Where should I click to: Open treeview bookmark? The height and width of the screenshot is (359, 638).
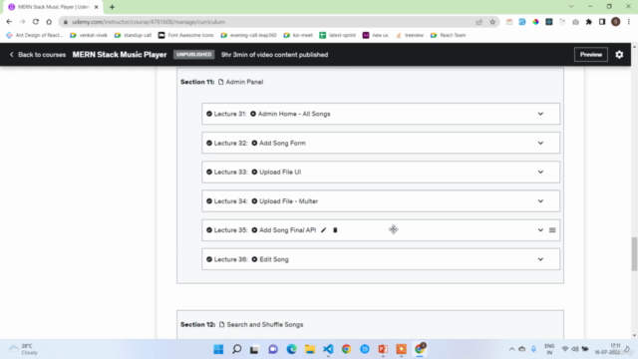tap(410, 35)
